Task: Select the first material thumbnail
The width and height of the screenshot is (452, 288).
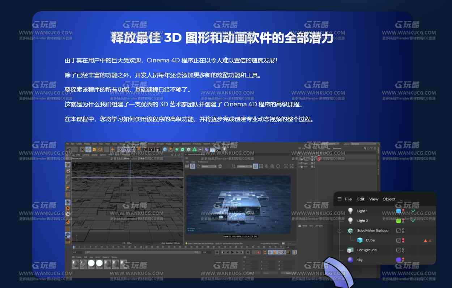Action: click(75, 263)
